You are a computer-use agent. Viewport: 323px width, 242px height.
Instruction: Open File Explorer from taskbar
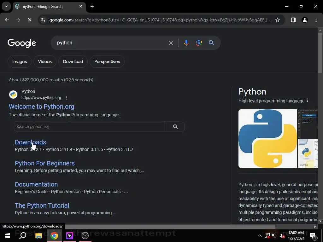[38, 236]
